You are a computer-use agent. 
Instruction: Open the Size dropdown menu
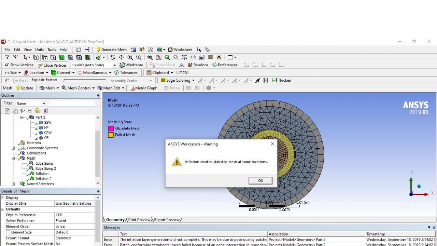click(x=13, y=73)
